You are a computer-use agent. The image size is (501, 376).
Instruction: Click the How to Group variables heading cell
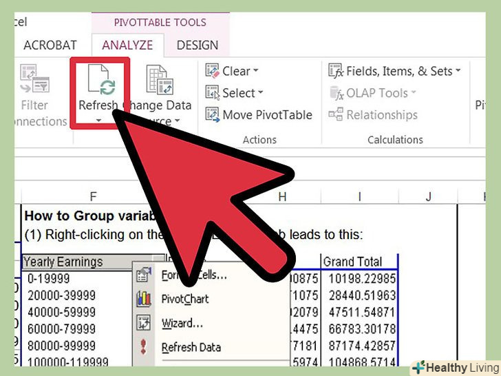click(x=91, y=216)
